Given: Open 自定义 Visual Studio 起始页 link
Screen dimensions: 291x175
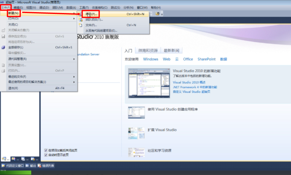Looking at the screenshot, I should [x=192, y=92].
